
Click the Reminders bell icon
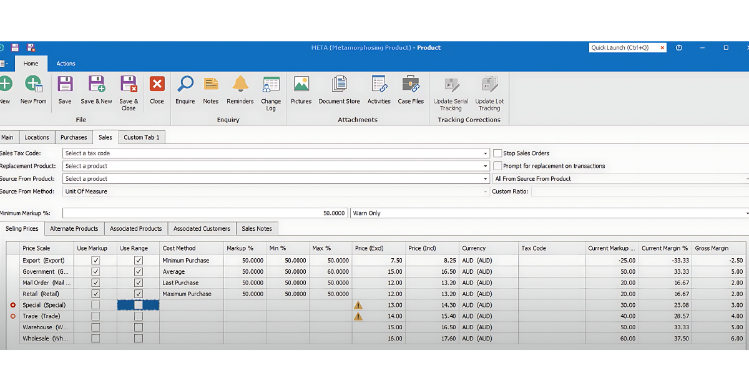[x=240, y=90]
